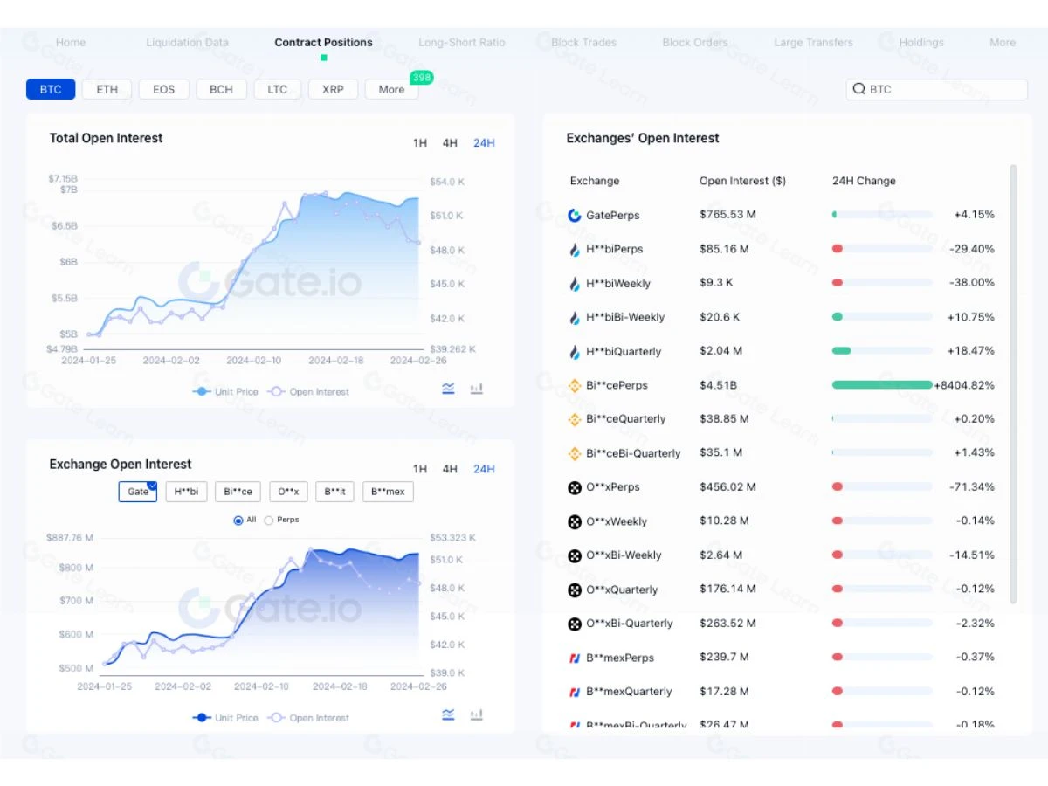
Task: Switch Total Open Interest to bar chart icon
Action: 477,389
